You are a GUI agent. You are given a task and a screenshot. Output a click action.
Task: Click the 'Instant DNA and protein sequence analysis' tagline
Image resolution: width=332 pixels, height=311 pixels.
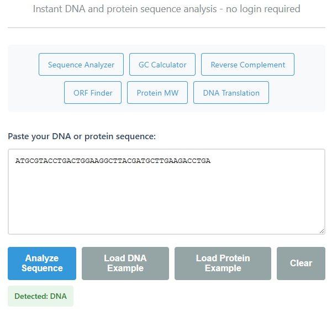click(x=166, y=9)
